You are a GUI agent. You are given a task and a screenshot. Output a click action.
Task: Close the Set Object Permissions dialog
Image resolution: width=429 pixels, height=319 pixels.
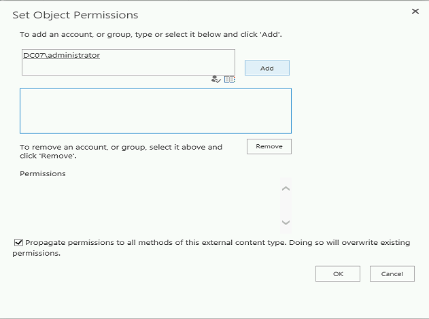[415, 12]
